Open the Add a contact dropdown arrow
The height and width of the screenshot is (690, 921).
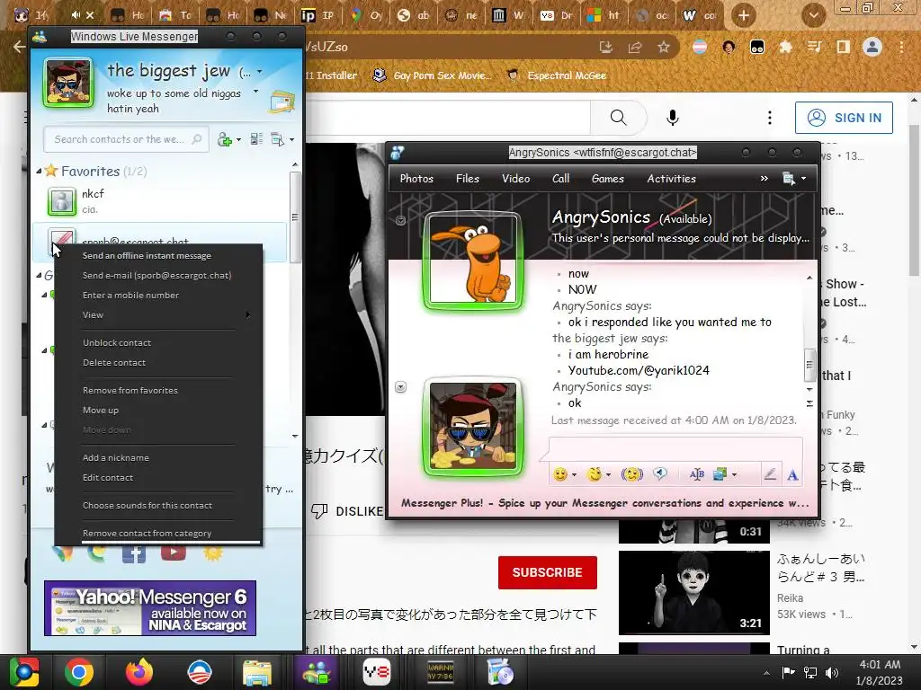pos(238,140)
